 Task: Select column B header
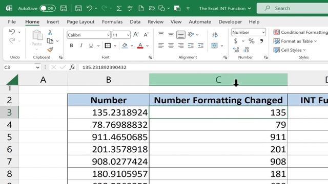[108, 80]
